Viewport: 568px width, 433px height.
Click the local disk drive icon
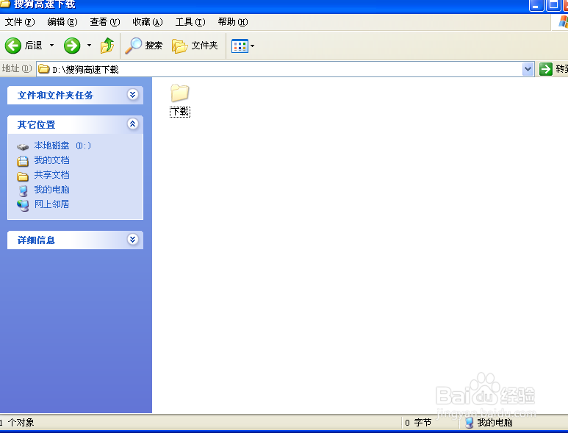point(23,147)
